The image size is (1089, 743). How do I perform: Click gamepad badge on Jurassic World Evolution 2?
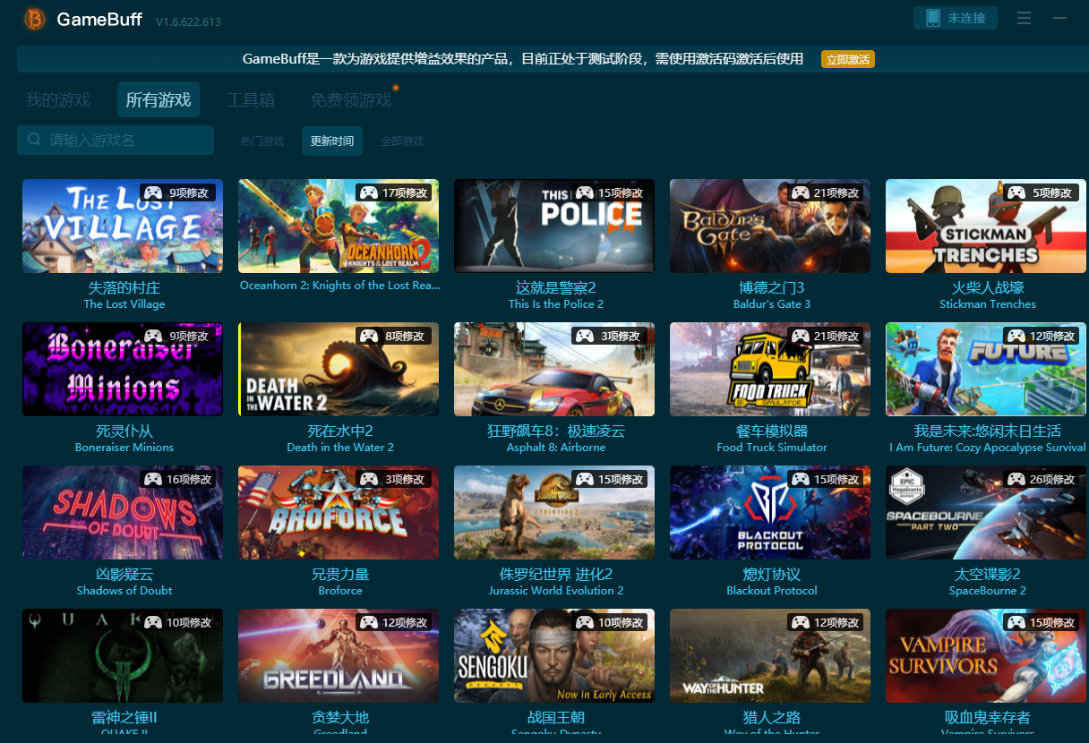[x=584, y=479]
